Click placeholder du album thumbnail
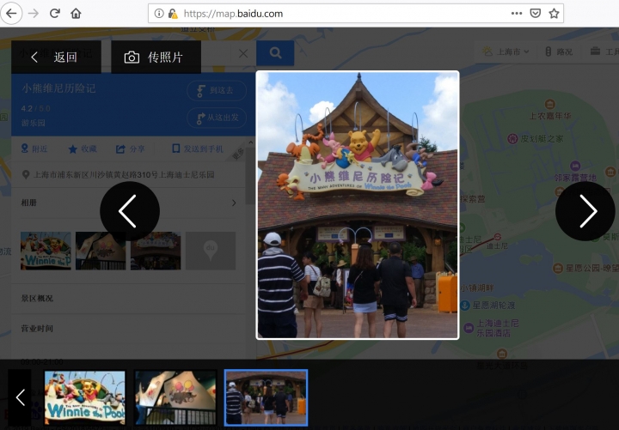 [211, 251]
